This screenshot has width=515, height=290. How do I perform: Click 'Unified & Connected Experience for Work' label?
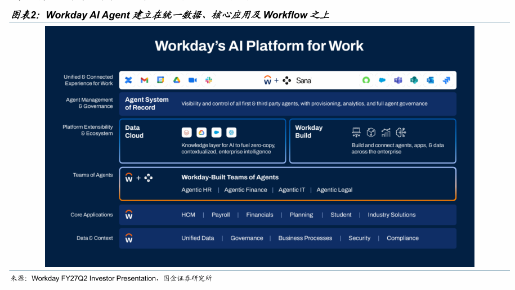88,80
